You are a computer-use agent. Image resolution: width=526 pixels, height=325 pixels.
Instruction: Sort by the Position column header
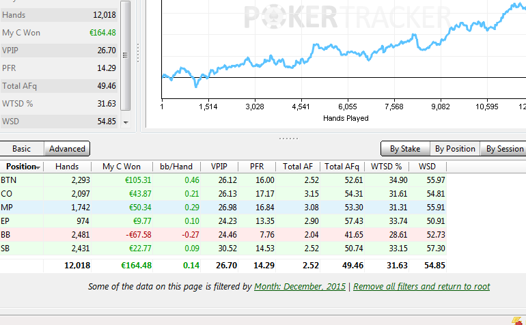(21, 167)
